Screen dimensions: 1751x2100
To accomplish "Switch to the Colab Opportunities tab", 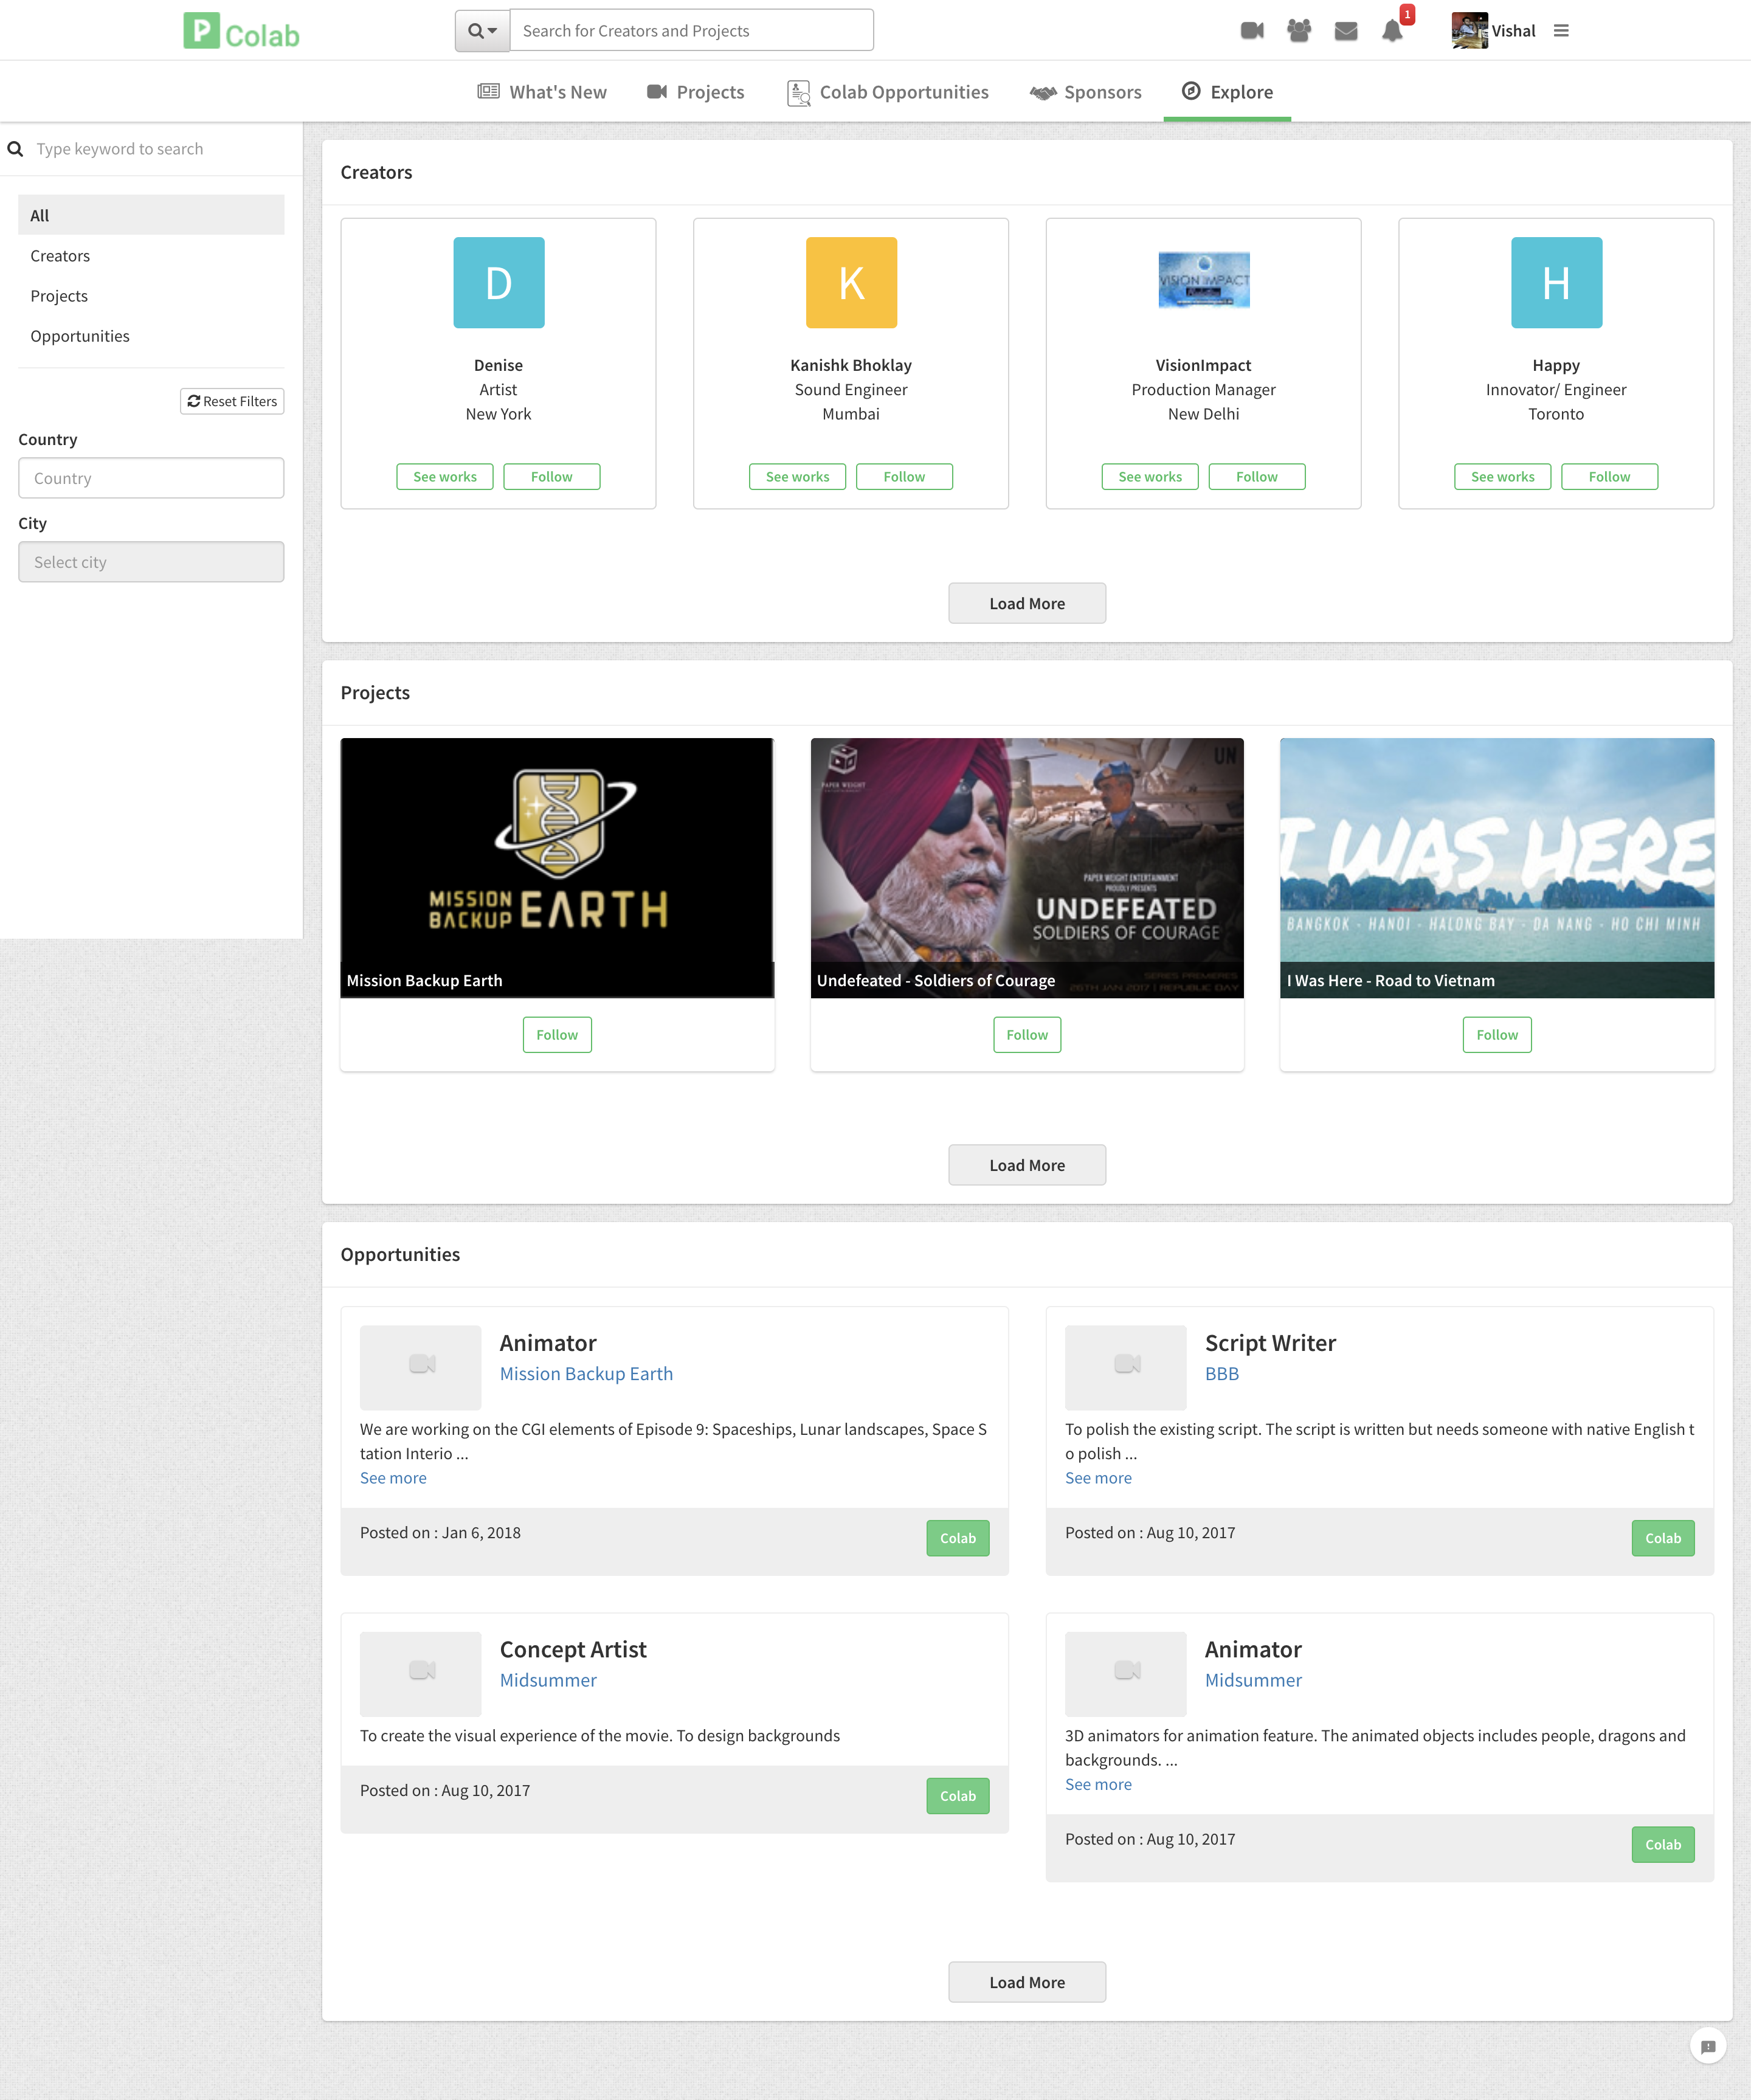I will pyautogui.click(x=887, y=91).
